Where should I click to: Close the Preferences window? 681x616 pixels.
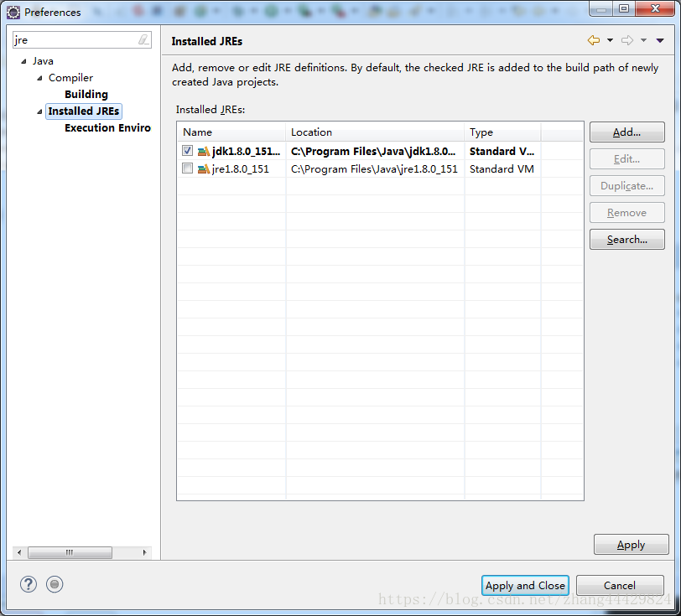[655, 9]
